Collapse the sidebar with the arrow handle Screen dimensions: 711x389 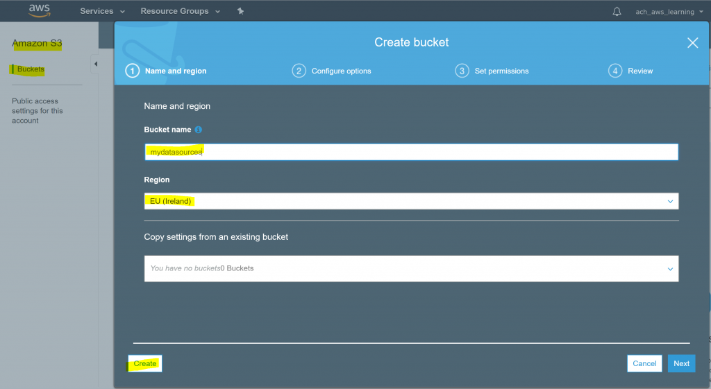95,64
